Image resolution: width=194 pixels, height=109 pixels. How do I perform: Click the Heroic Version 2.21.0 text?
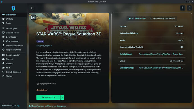[9, 106]
